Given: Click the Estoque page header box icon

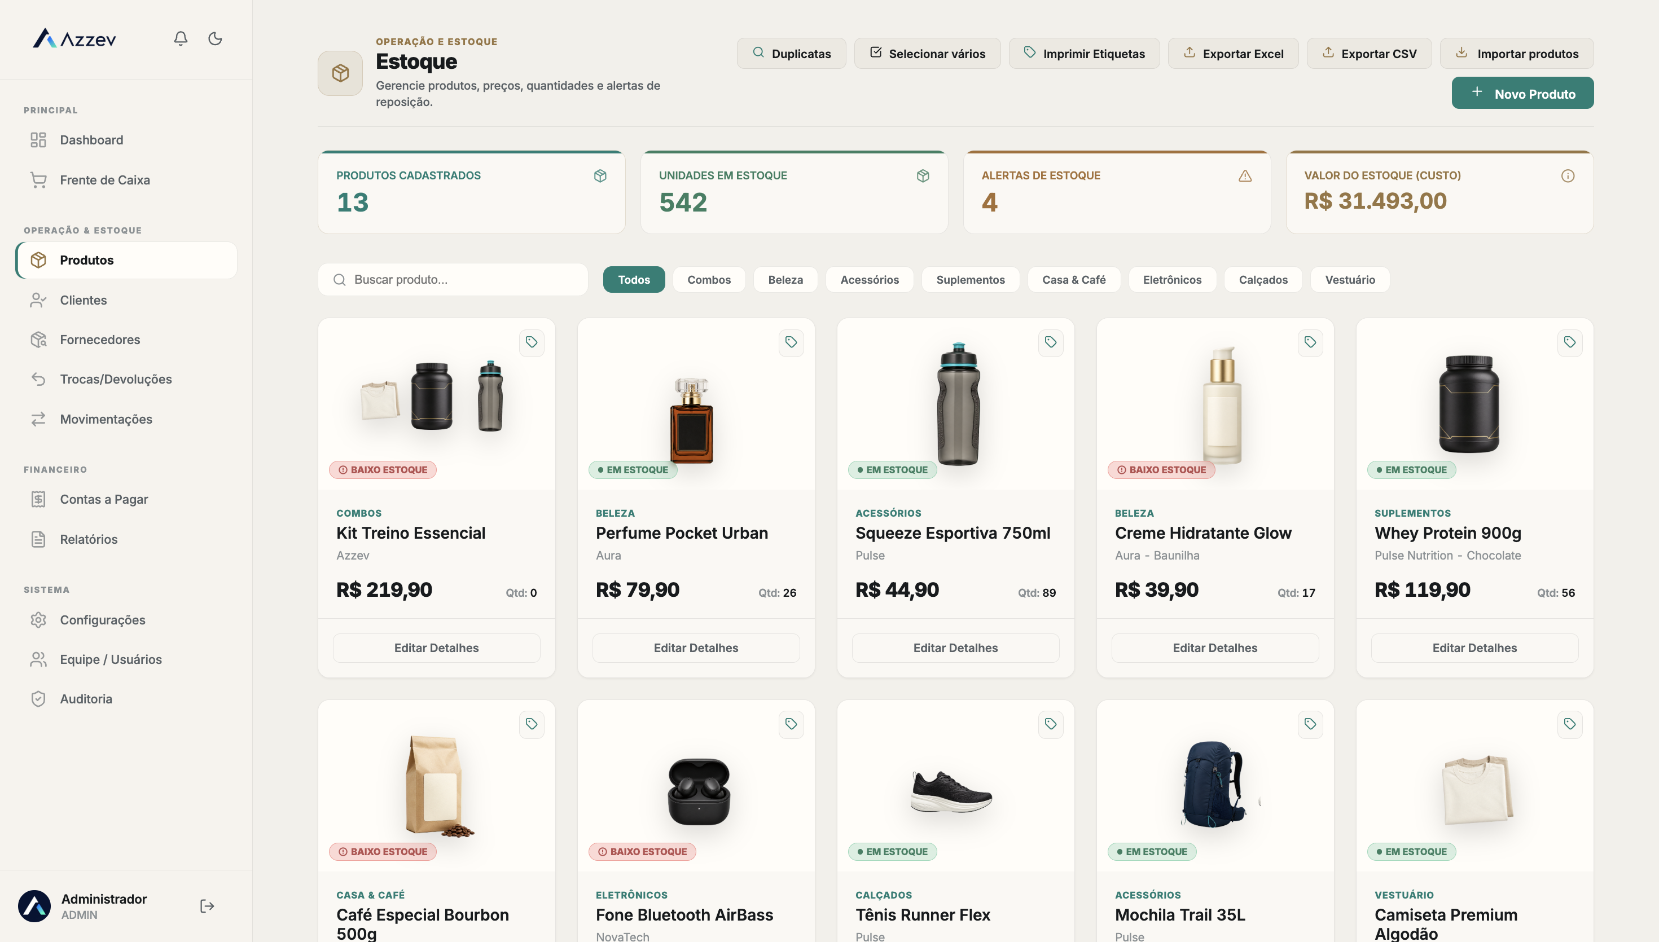Looking at the screenshot, I should [340, 73].
